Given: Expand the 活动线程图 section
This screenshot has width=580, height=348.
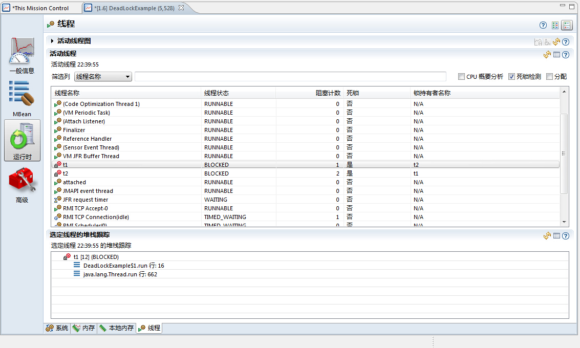Looking at the screenshot, I should [x=52, y=41].
